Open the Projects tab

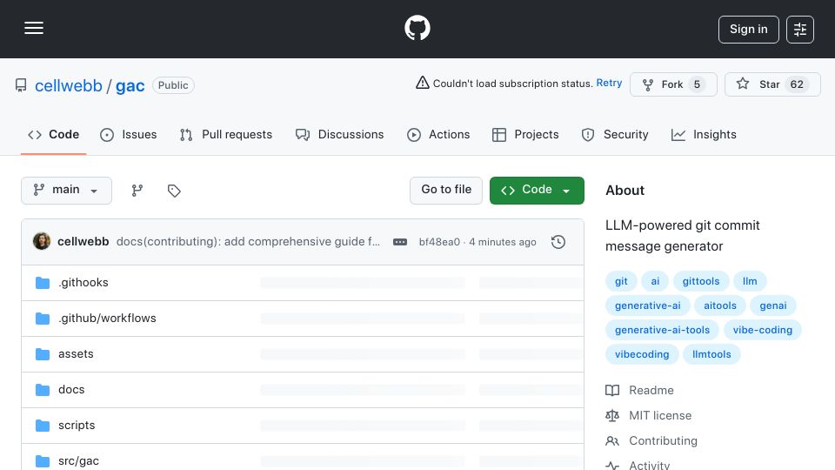click(x=525, y=135)
